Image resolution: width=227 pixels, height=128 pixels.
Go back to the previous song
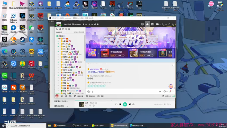120,104
